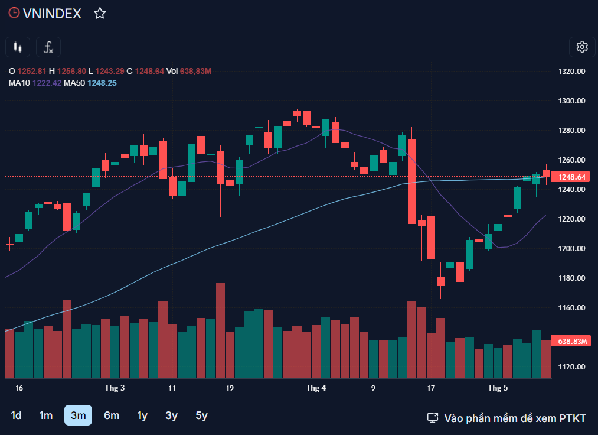Switch to the 1y timeframe

coord(142,415)
